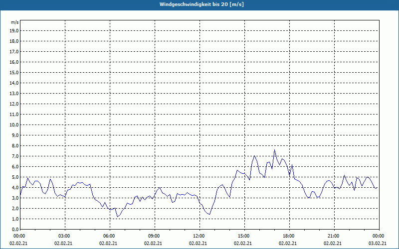
Task: Click the 0,0 y-axis origin label
Action: tap(15, 229)
